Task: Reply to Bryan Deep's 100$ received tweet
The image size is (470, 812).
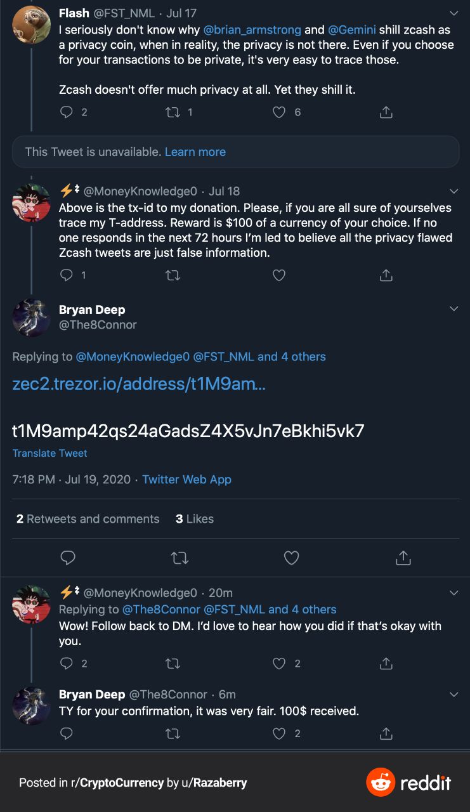Action: click(x=67, y=734)
